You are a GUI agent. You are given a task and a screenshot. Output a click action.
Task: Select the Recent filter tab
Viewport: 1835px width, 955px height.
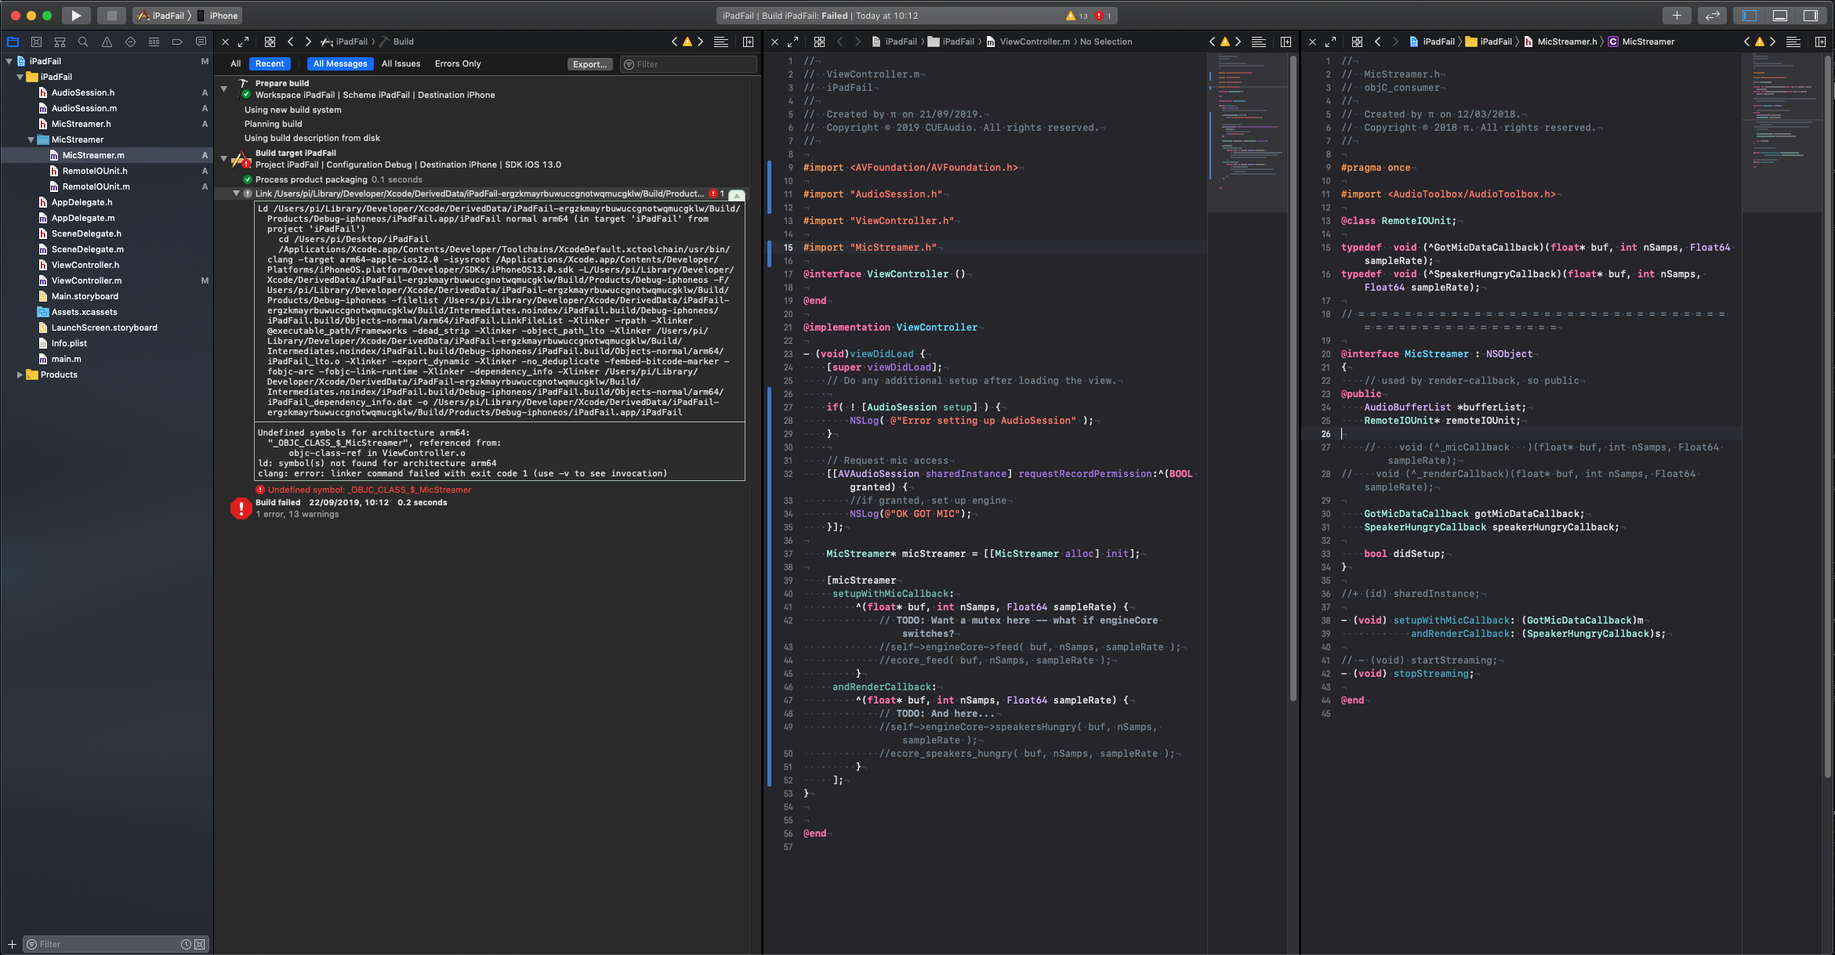pos(270,64)
